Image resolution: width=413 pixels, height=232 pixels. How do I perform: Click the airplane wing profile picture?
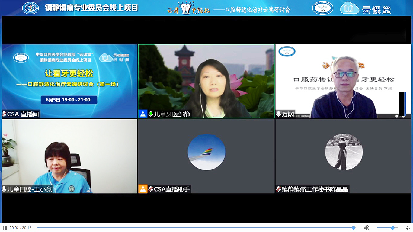(206, 152)
